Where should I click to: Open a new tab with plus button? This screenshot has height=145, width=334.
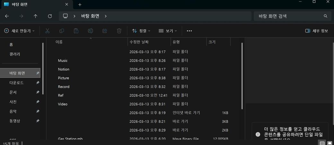click(80, 5)
